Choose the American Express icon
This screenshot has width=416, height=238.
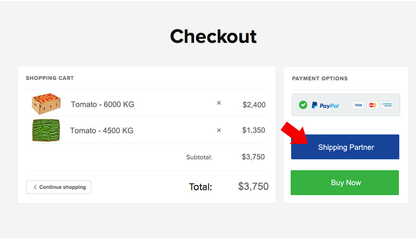pos(387,105)
